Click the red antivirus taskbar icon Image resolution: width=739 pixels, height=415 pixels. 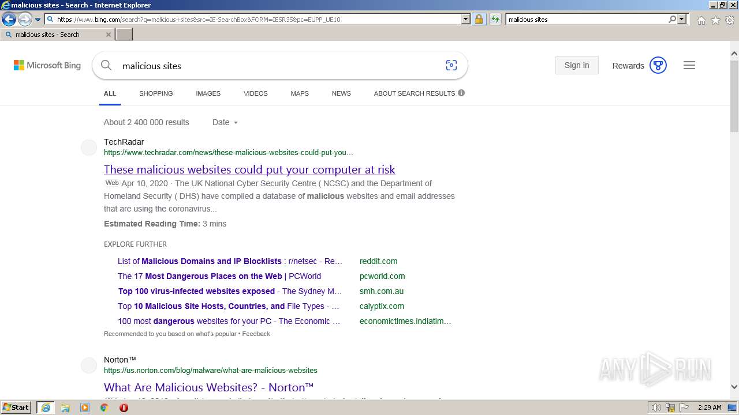124,408
